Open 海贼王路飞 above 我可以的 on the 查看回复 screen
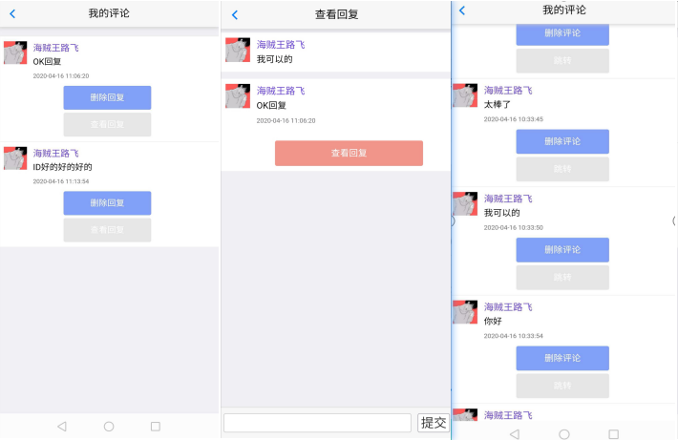Screen dimensions: 678x440 pos(281,45)
